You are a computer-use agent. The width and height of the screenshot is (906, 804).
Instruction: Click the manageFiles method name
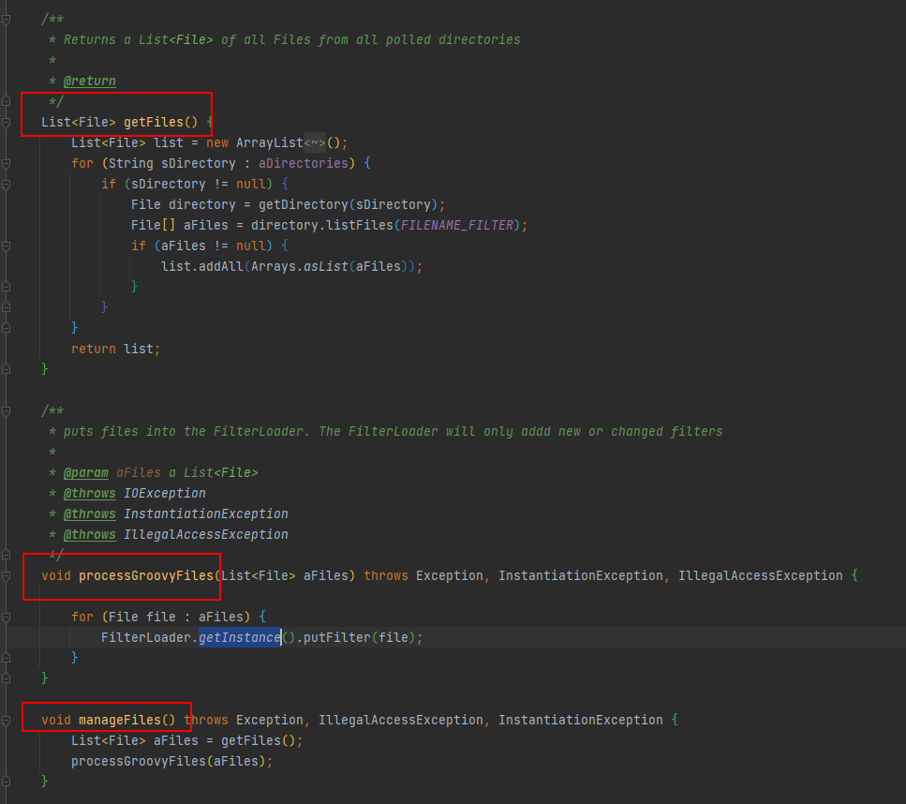(120, 721)
